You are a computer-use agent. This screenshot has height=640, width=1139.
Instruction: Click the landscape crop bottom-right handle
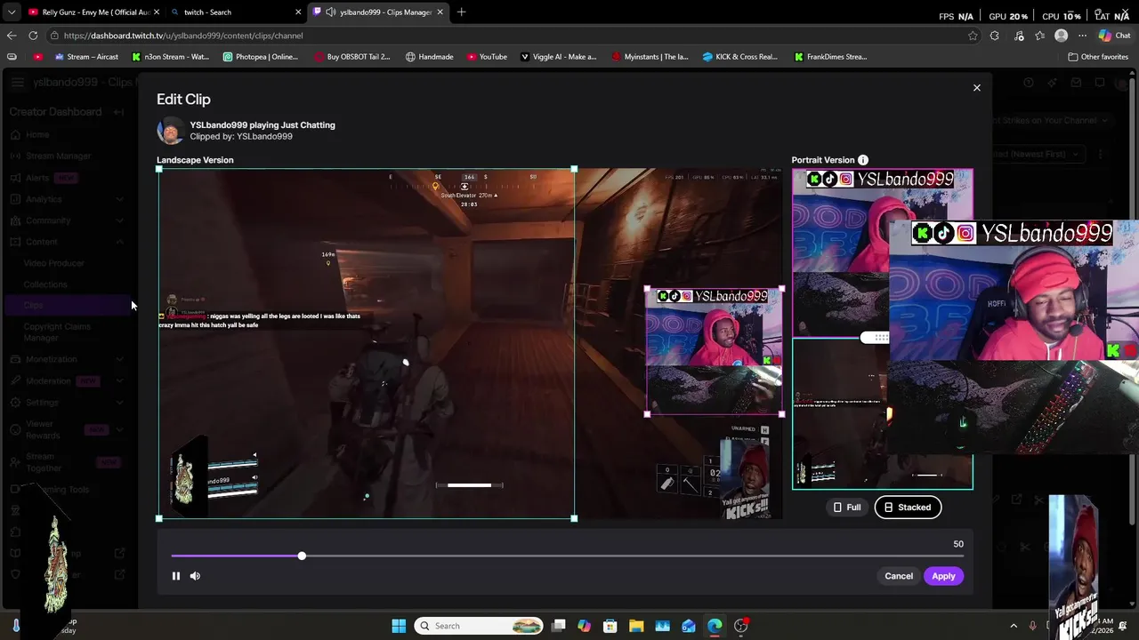click(574, 518)
